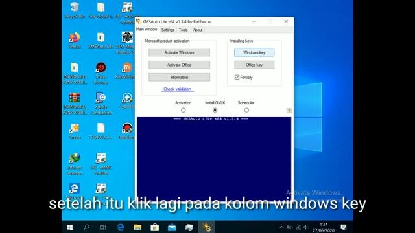
Task: Click the network icon in system tray
Action: (x=298, y=227)
